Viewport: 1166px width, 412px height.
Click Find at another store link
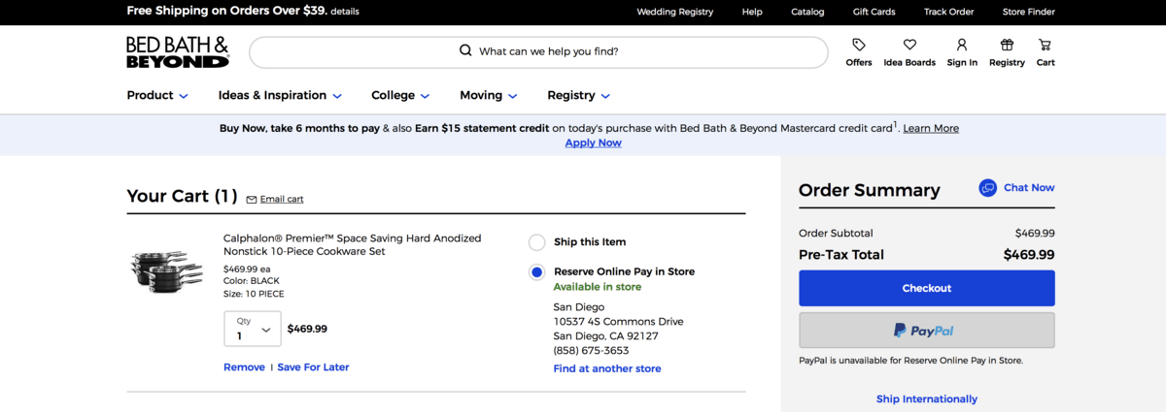click(607, 368)
